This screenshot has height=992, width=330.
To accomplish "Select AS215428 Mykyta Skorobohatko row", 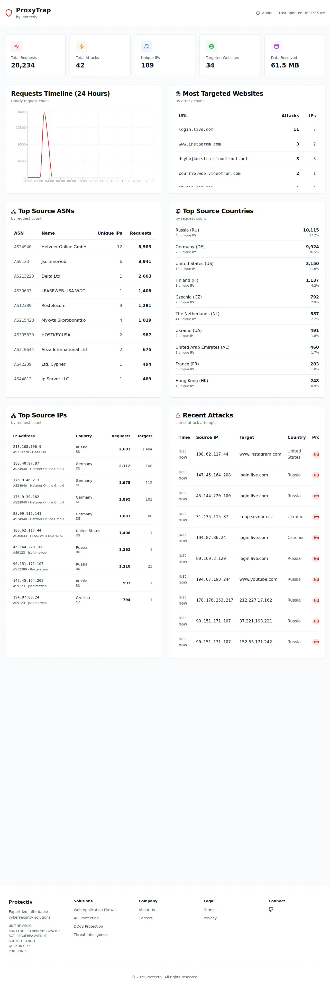I will (x=82, y=320).
